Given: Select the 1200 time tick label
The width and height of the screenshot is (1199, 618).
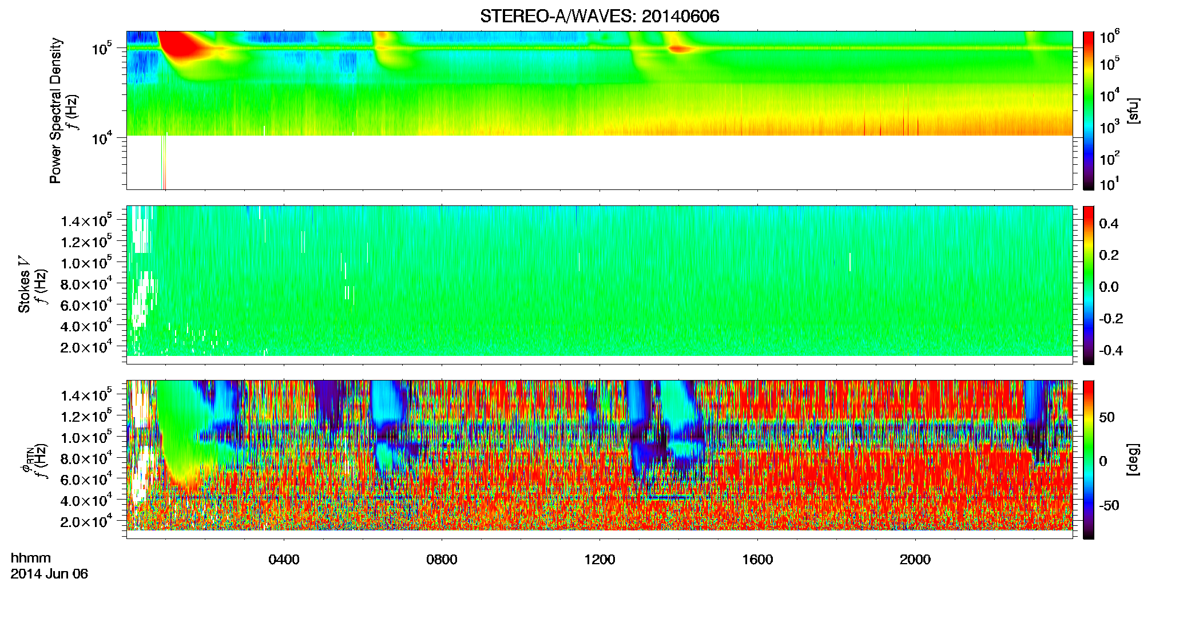Looking at the screenshot, I should (x=599, y=559).
